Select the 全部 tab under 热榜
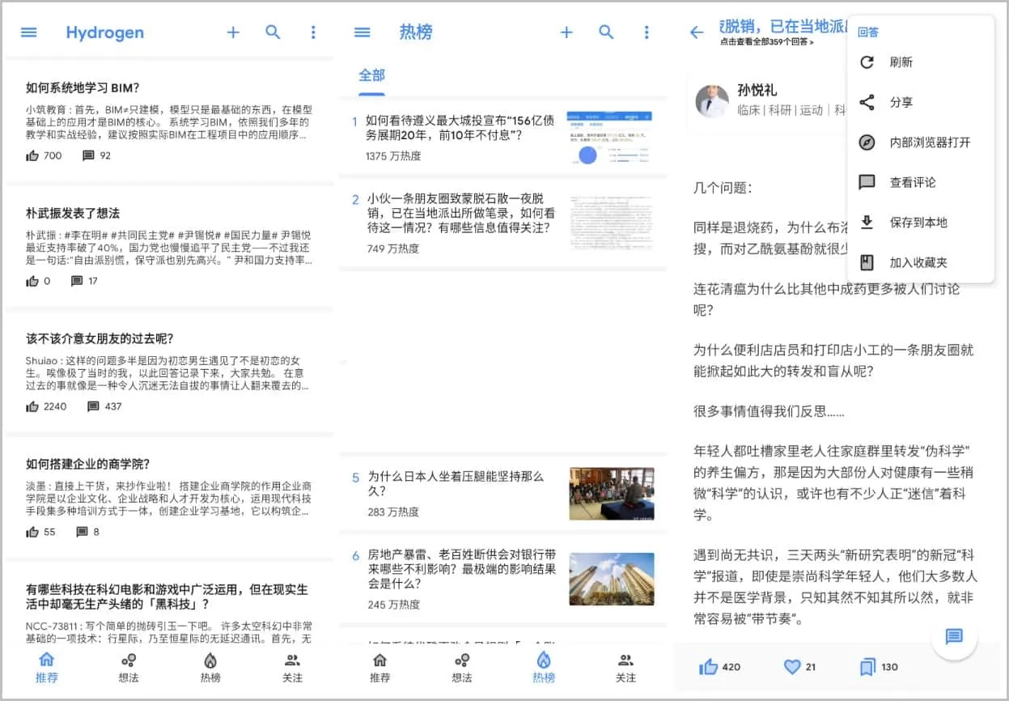This screenshot has width=1009, height=701. [x=371, y=75]
